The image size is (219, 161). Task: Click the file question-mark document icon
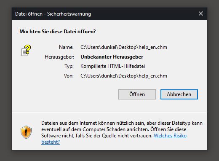[26, 51]
